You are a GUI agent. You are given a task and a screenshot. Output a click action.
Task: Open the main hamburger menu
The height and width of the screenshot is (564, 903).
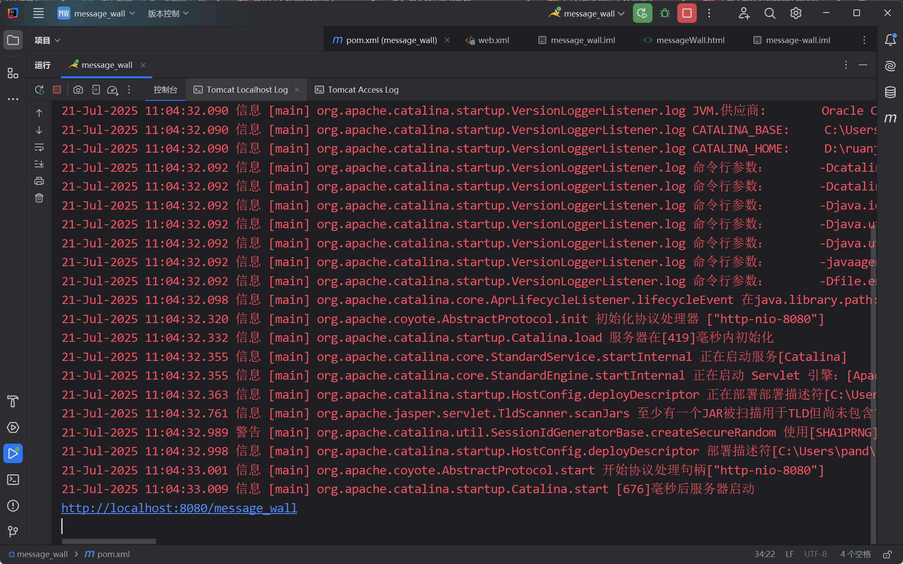(x=38, y=13)
